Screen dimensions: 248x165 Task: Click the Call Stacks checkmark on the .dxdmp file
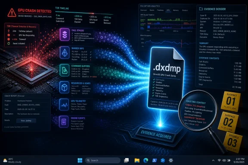pyautogui.click(x=154, y=79)
